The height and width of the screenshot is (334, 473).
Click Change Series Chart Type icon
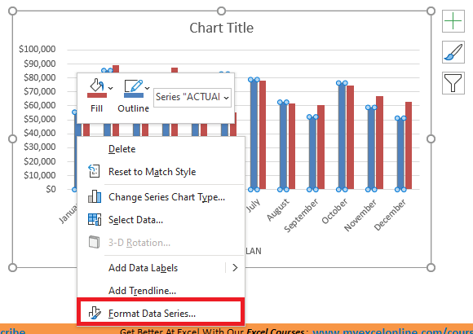[95, 196]
